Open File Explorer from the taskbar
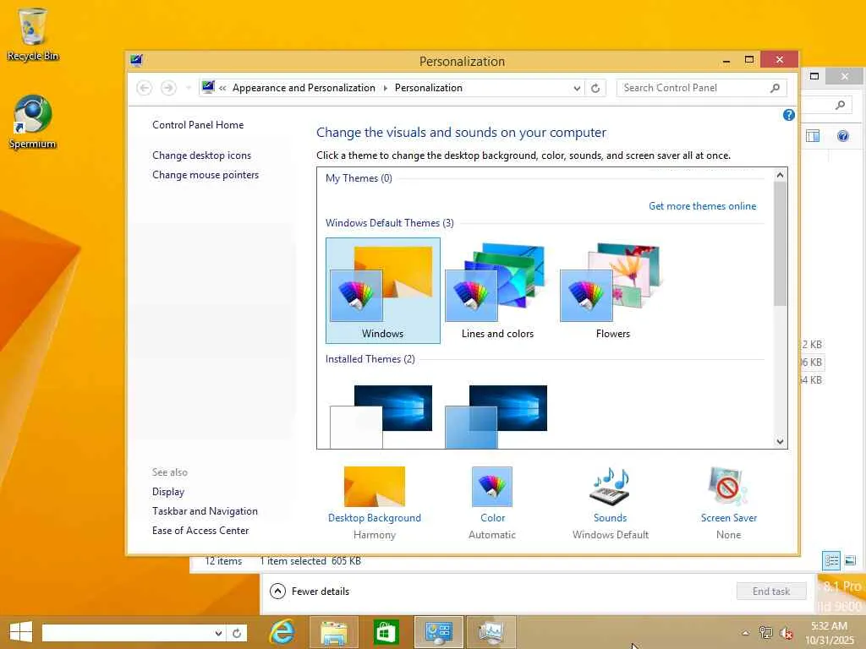 tap(333, 632)
